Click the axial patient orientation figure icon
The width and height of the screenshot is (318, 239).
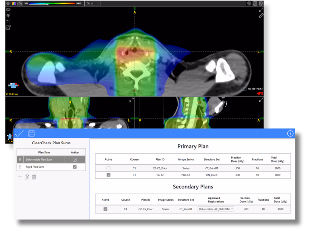tap(14, 85)
